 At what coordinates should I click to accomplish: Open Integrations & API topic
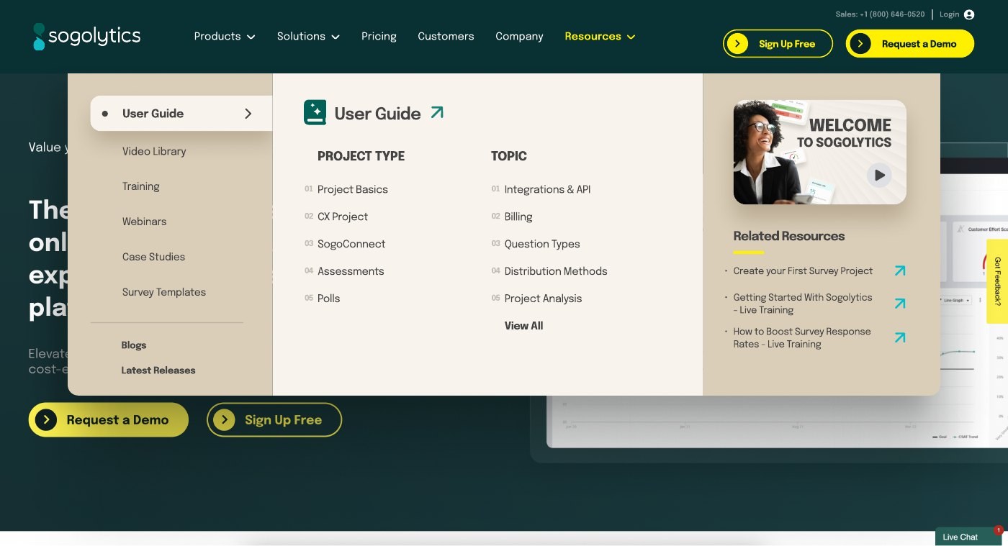(x=547, y=189)
